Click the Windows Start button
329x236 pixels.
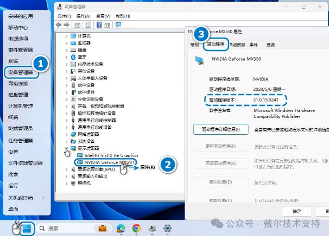click(x=27, y=228)
